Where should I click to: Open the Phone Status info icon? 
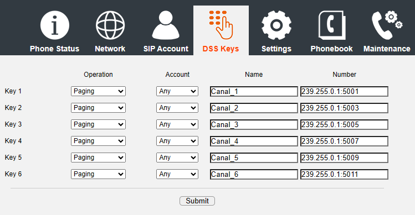tap(55, 25)
